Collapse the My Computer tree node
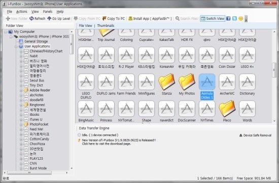 (x=6, y=32)
